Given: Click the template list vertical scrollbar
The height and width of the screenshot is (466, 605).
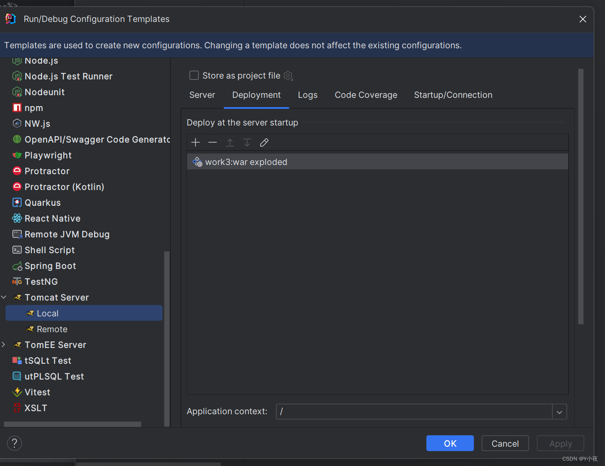Looking at the screenshot, I should point(166,339).
